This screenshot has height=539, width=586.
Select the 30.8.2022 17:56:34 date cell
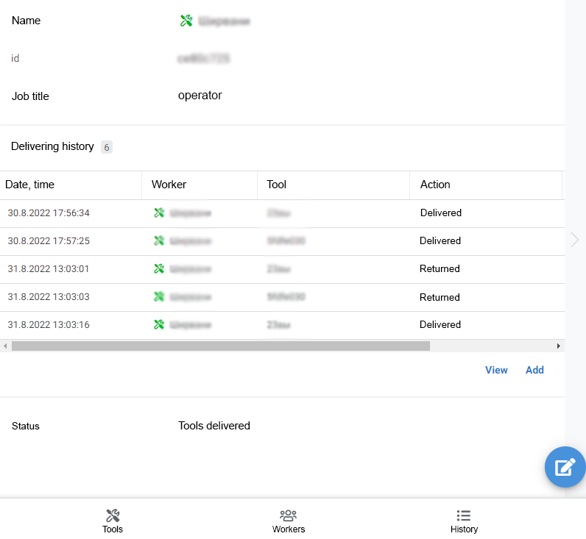click(49, 213)
